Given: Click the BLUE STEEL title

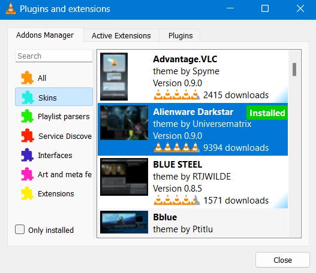Looking at the screenshot, I should coord(177,165).
